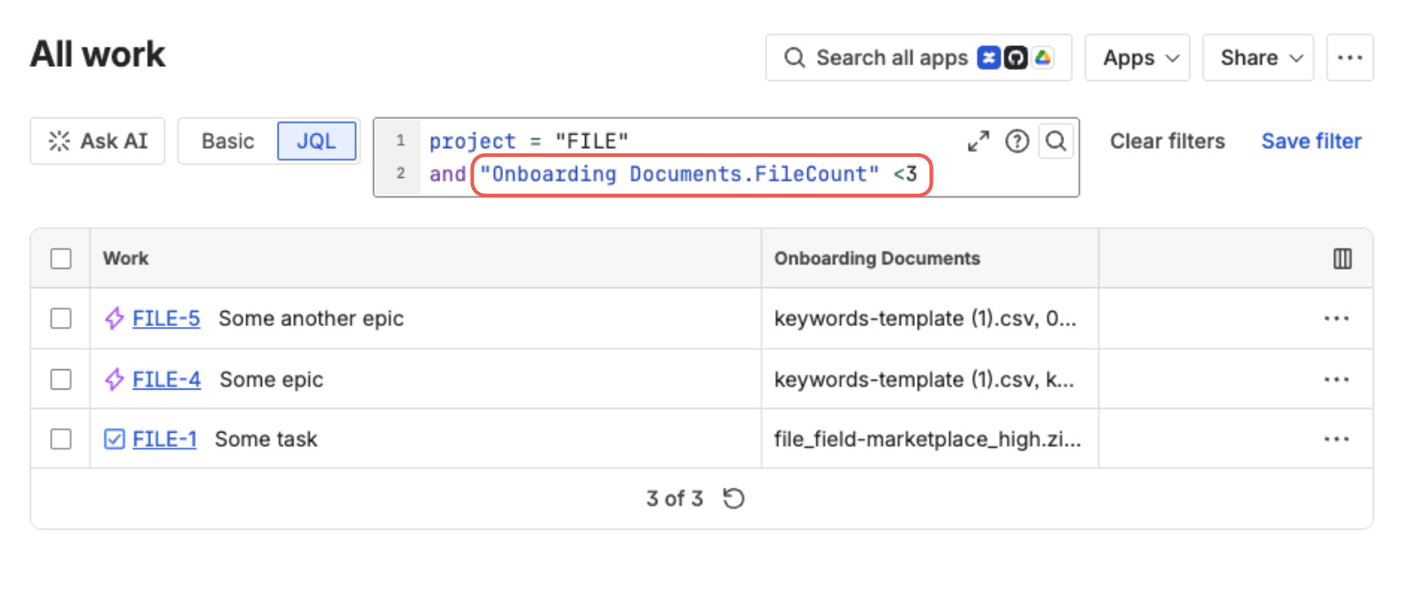Open the row actions ellipsis for FILE-1
Image resolution: width=1409 pixels, height=616 pixels.
pyautogui.click(x=1337, y=439)
